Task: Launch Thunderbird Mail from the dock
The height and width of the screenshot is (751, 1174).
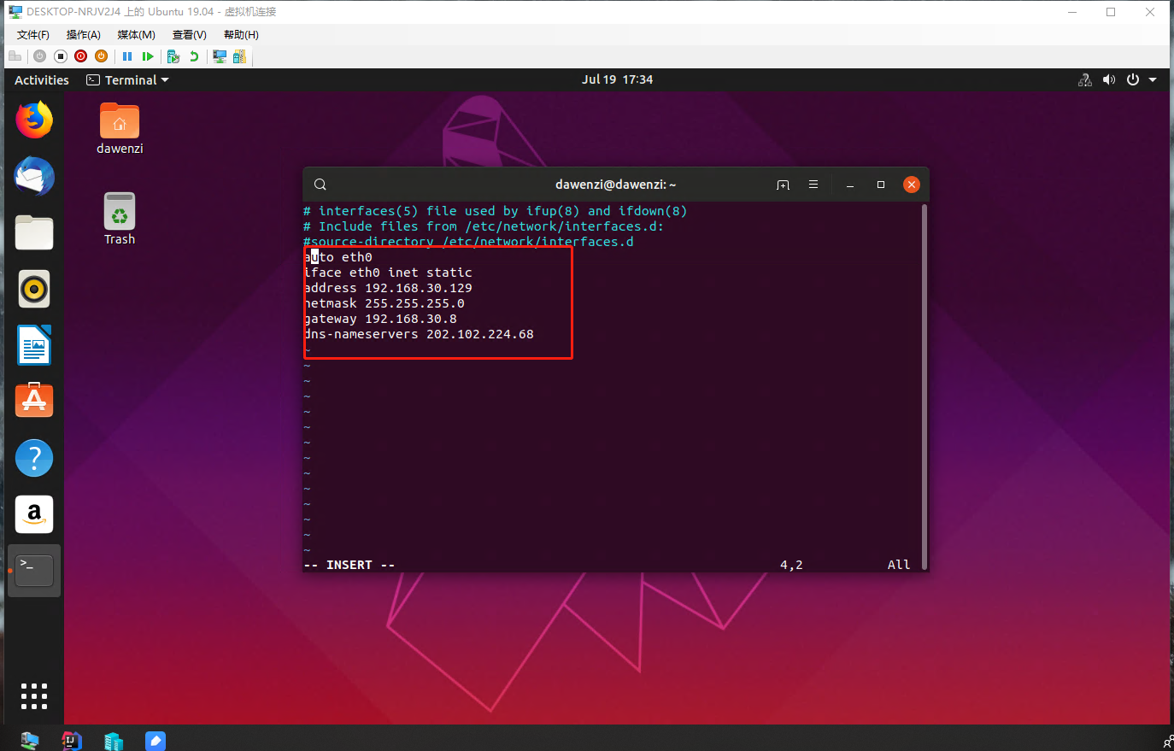Action: coord(34,176)
